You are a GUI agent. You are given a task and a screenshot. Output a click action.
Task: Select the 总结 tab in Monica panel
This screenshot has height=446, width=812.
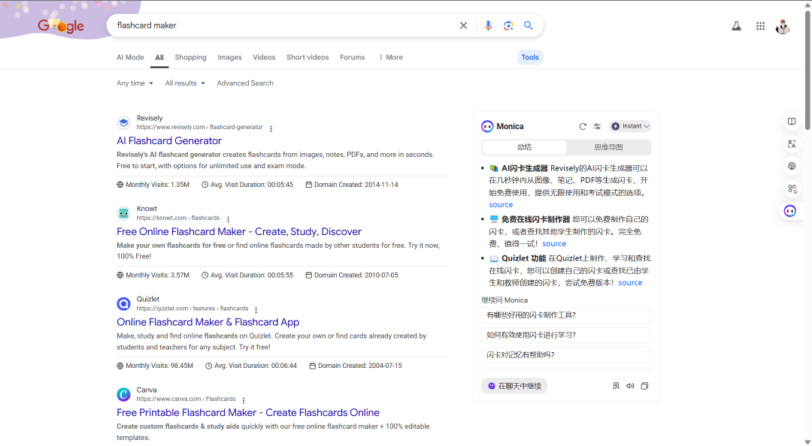[524, 147]
